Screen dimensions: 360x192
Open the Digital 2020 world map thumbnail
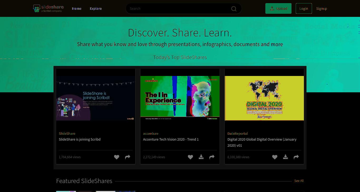[264, 98]
